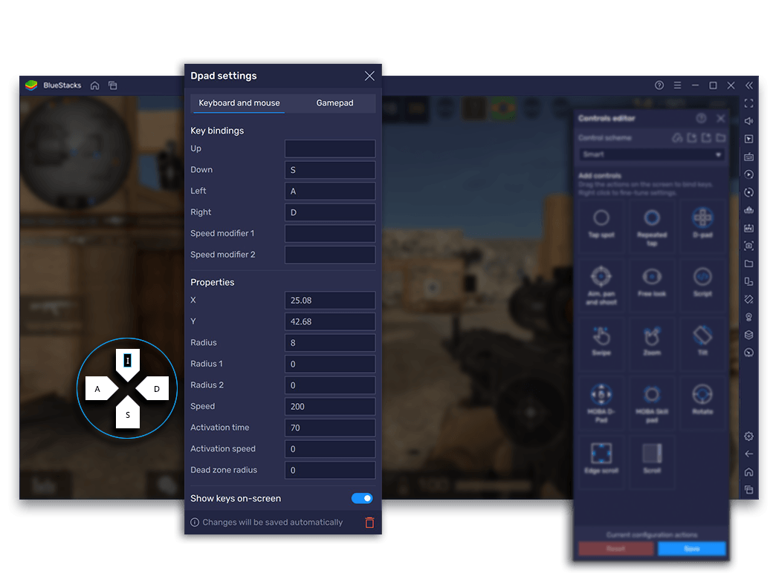
Task: Click the volume icon in right sidebar
Action: pos(749,121)
